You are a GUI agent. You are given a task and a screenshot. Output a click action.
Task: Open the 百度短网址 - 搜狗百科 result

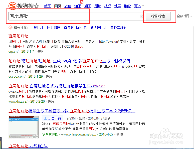[x=28, y=146]
